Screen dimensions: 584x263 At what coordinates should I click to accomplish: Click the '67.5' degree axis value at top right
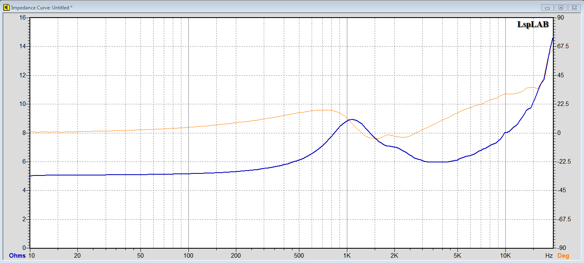click(x=563, y=47)
